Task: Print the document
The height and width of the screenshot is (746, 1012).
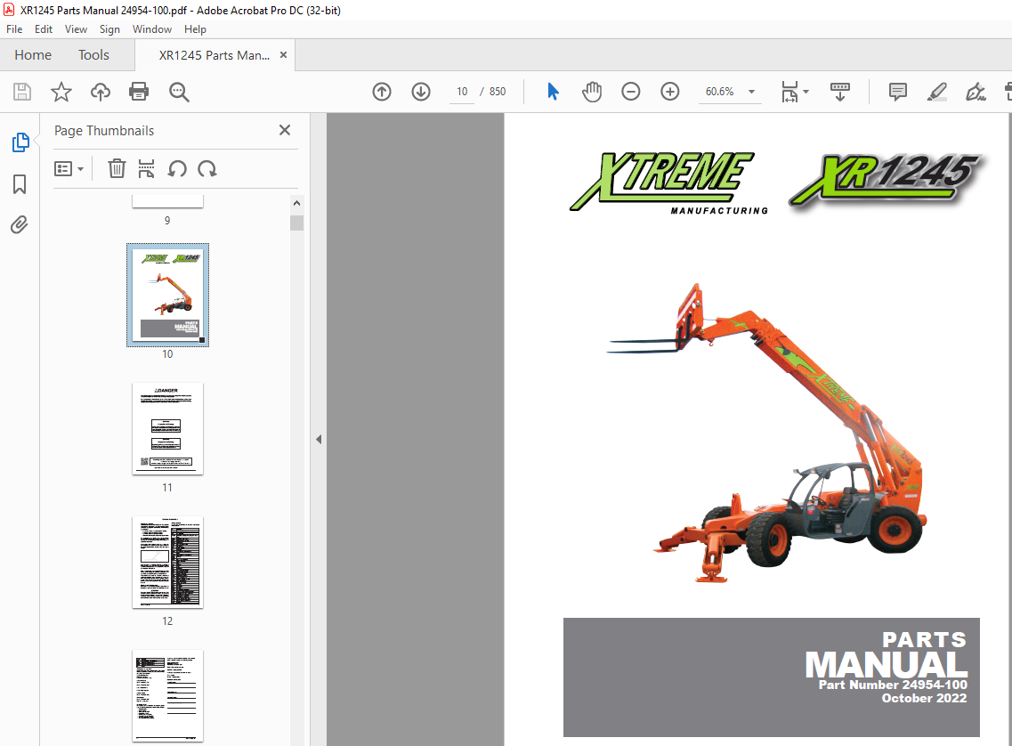Action: coord(139,92)
